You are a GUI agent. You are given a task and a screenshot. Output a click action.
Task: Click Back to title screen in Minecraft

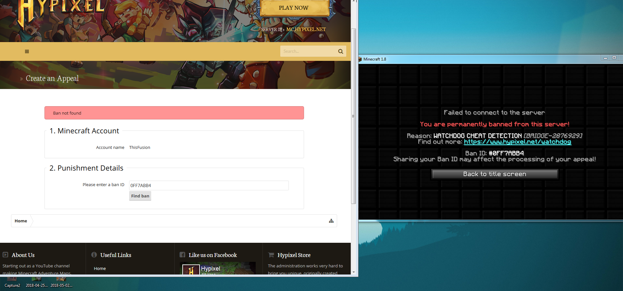pyautogui.click(x=495, y=174)
